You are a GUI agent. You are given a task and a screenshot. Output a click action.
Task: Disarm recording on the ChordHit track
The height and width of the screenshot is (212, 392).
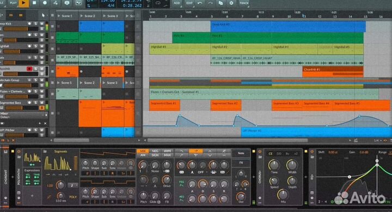click(x=29, y=68)
